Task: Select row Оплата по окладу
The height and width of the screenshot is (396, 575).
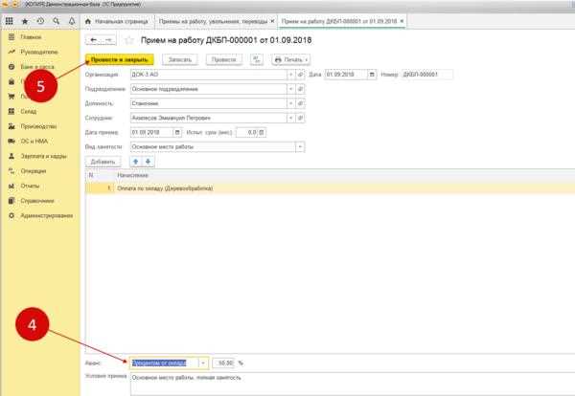Action: pos(330,188)
